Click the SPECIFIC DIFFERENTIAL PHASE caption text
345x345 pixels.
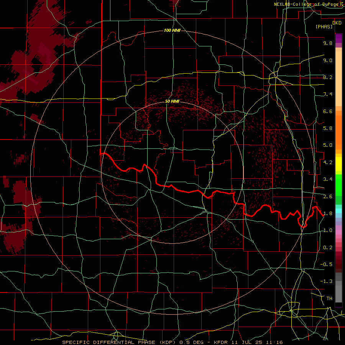tap(109, 342)
